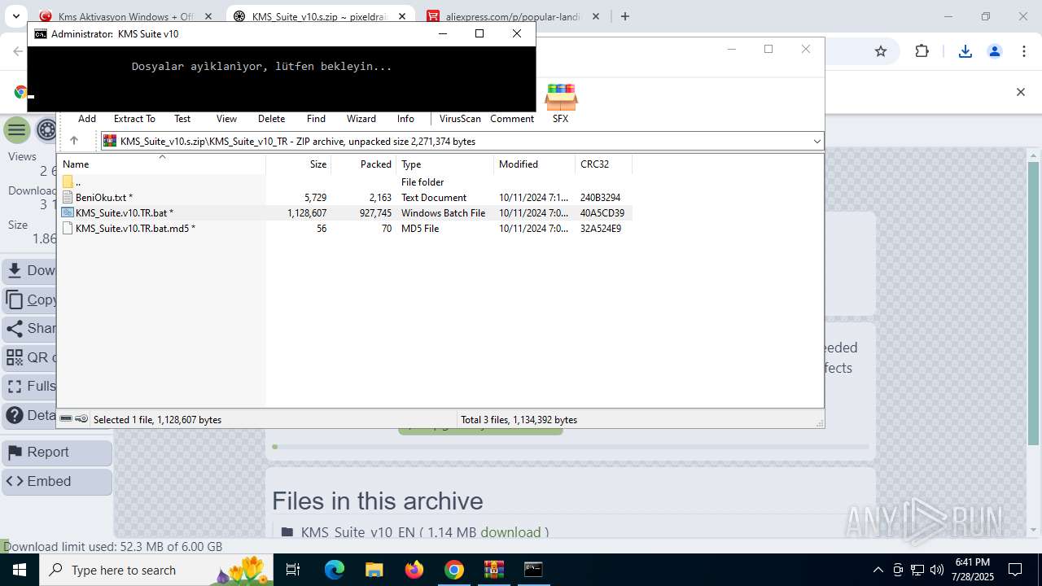Click the Embed button on pixeldrain
Image resolution: width=1042 pixels, height=586 pixels.
pos(57,482)
